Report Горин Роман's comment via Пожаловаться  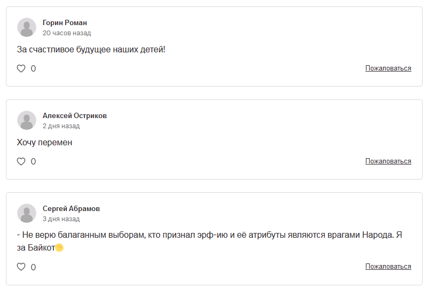(388, 68)
